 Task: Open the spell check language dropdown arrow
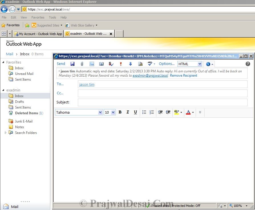pos(154,64)
